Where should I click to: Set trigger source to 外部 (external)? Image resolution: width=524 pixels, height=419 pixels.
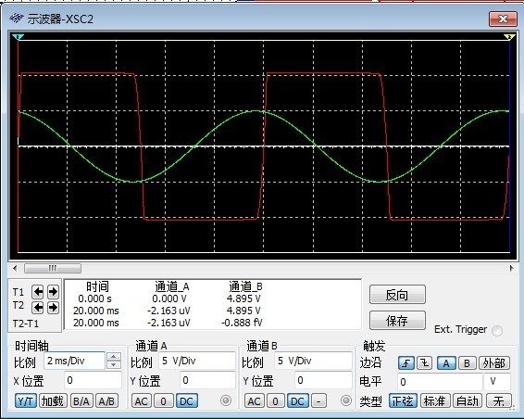pyautogui.click(x=494, y=363)
